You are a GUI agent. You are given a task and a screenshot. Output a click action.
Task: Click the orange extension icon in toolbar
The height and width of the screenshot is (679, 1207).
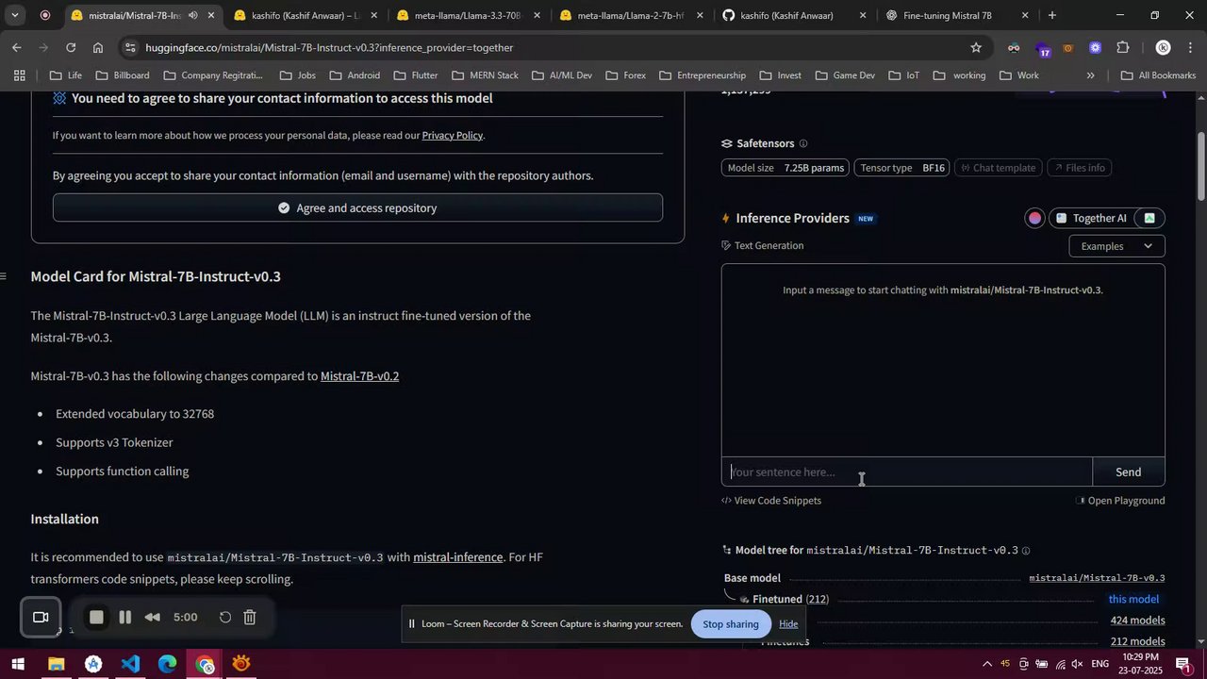point(1067,47)
